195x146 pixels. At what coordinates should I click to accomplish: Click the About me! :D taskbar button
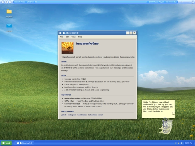tap(25, 143)
